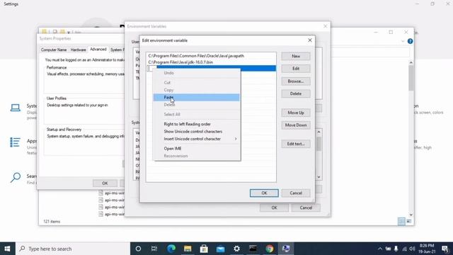
Task: Open System category icon in Settings
Action: tap(16, 108)
